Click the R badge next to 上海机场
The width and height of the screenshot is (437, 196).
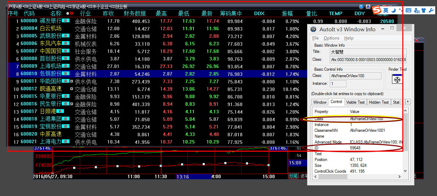click(x=66, y=66)
